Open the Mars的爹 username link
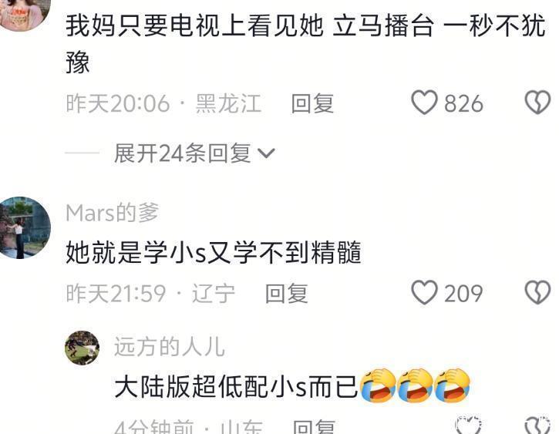The image size is (559, 434). pos(113,213)
